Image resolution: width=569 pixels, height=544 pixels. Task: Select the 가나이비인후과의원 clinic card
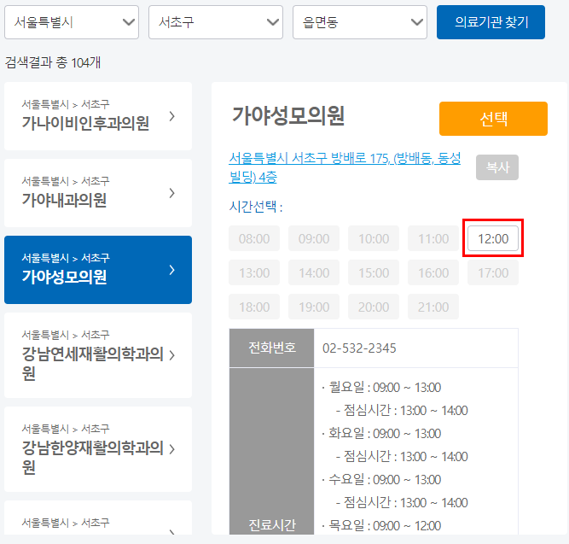(98, 116)
